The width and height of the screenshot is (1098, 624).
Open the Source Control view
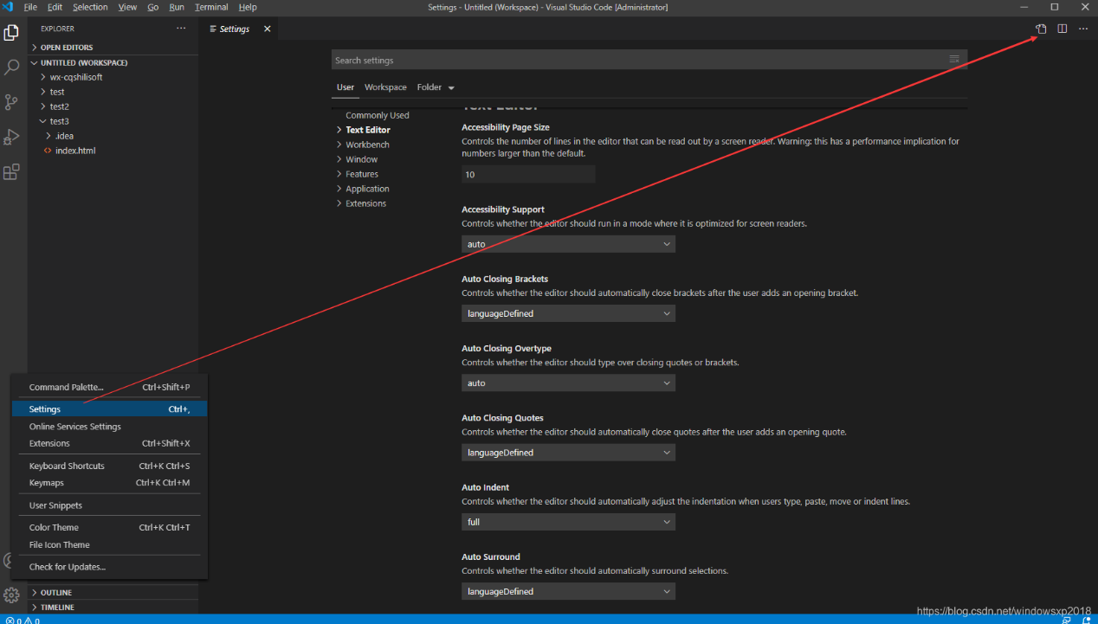tap(11, 102)
